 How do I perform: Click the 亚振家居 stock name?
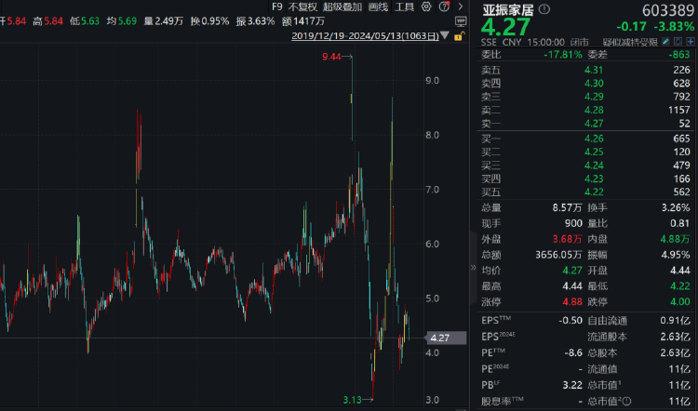click(508, 9)
